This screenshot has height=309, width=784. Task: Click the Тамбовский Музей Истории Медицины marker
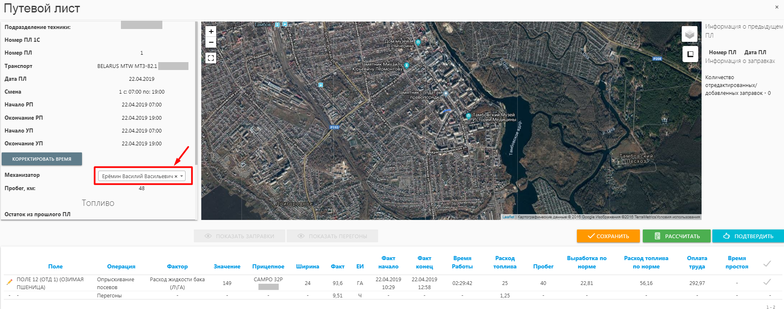(x=468, y=116)
